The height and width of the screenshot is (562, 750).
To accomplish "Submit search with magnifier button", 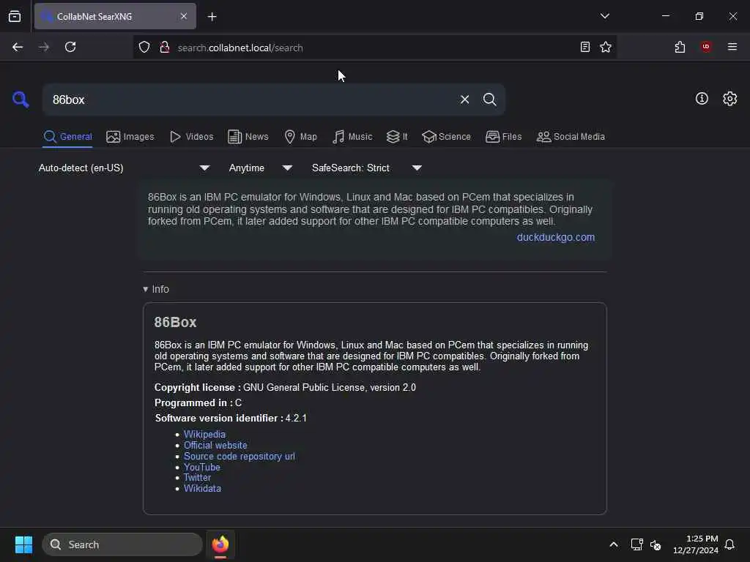I will point(489,100).
